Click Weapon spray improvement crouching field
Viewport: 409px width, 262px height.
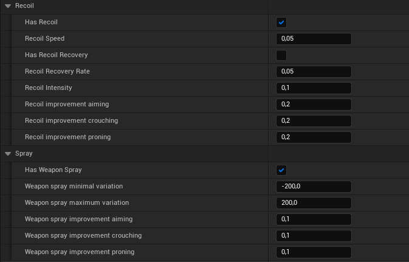click(314, 236)
